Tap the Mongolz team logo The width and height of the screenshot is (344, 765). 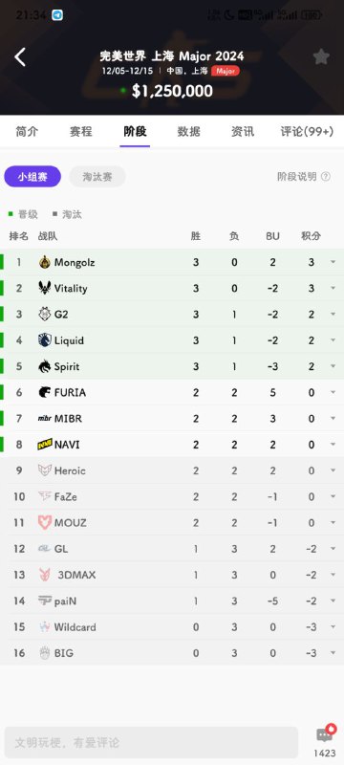pyautogui.click(x=45, y=262)
